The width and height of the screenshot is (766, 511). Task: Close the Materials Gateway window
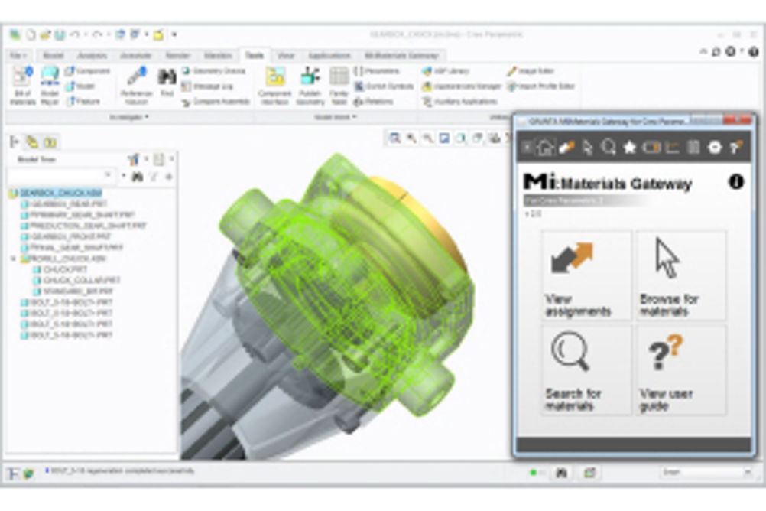click(x=738, y=120)
